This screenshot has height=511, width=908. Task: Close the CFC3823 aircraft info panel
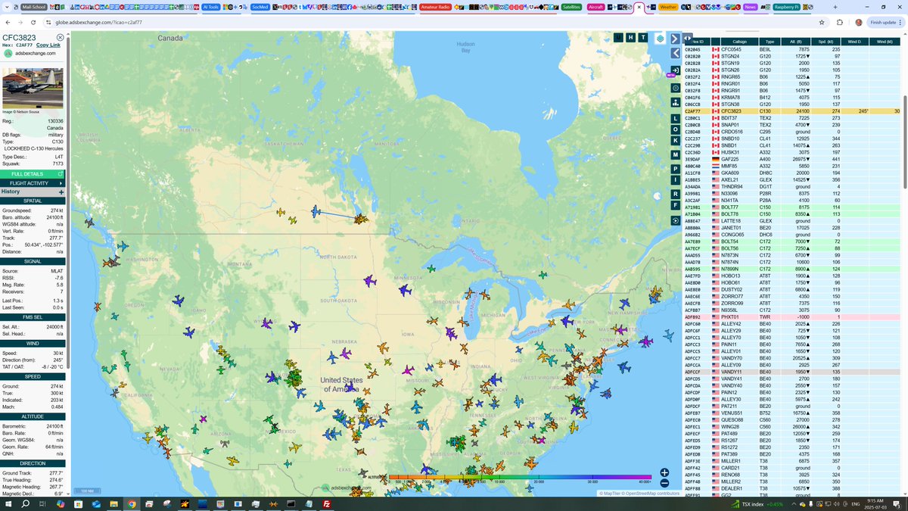(60, 37)
